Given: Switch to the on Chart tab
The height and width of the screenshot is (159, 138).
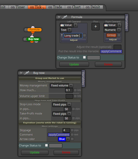Looking at the screenshot, I should tap(74, 7).
